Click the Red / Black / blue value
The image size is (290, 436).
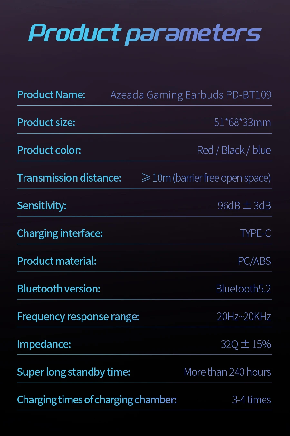234,150
